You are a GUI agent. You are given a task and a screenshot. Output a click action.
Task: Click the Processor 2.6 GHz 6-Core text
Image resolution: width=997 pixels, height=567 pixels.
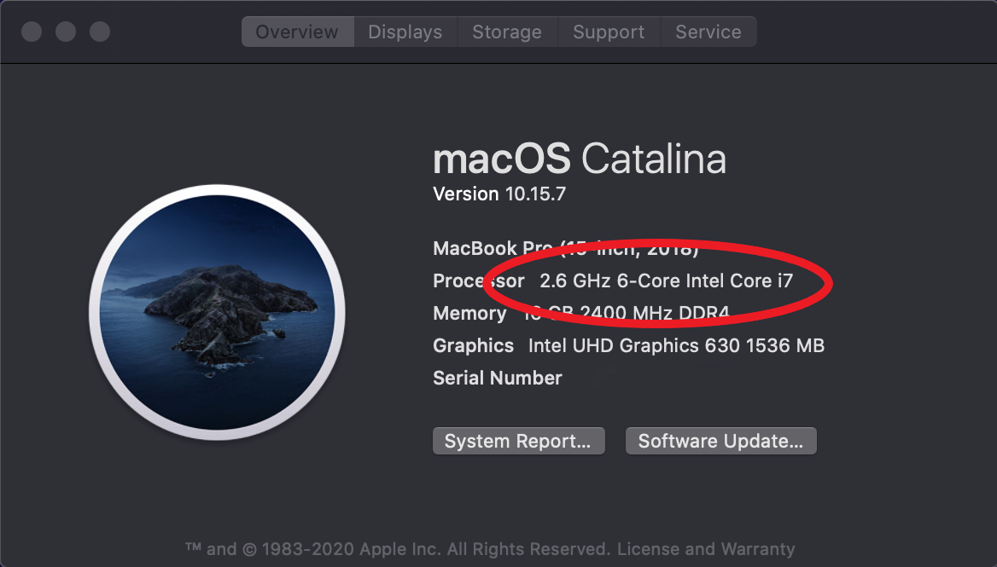[x=613, y=281]
